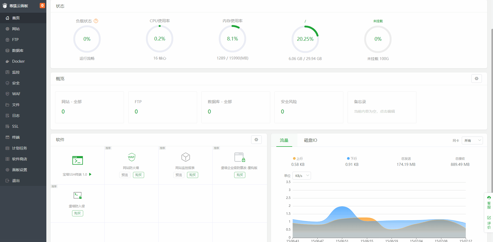Screen dimensions: 493x242
Task: Open the 客服 customer service floating button
Action: pyautogui.click(x=489, y=203)
